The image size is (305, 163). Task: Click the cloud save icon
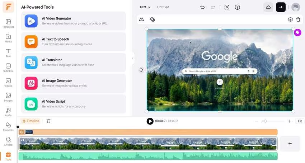(268, 7)
